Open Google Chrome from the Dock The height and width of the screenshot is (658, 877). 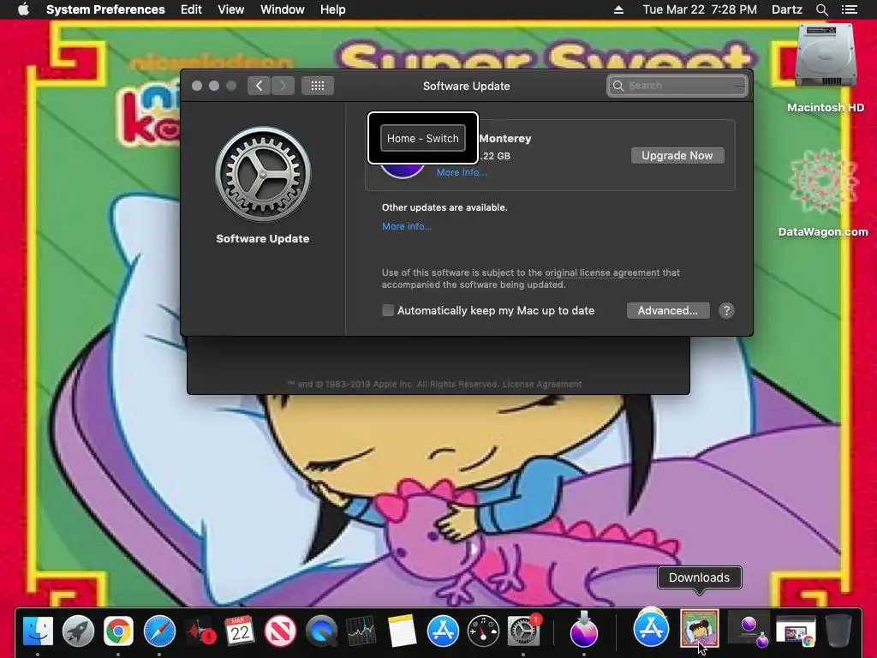tap(118, 631)
